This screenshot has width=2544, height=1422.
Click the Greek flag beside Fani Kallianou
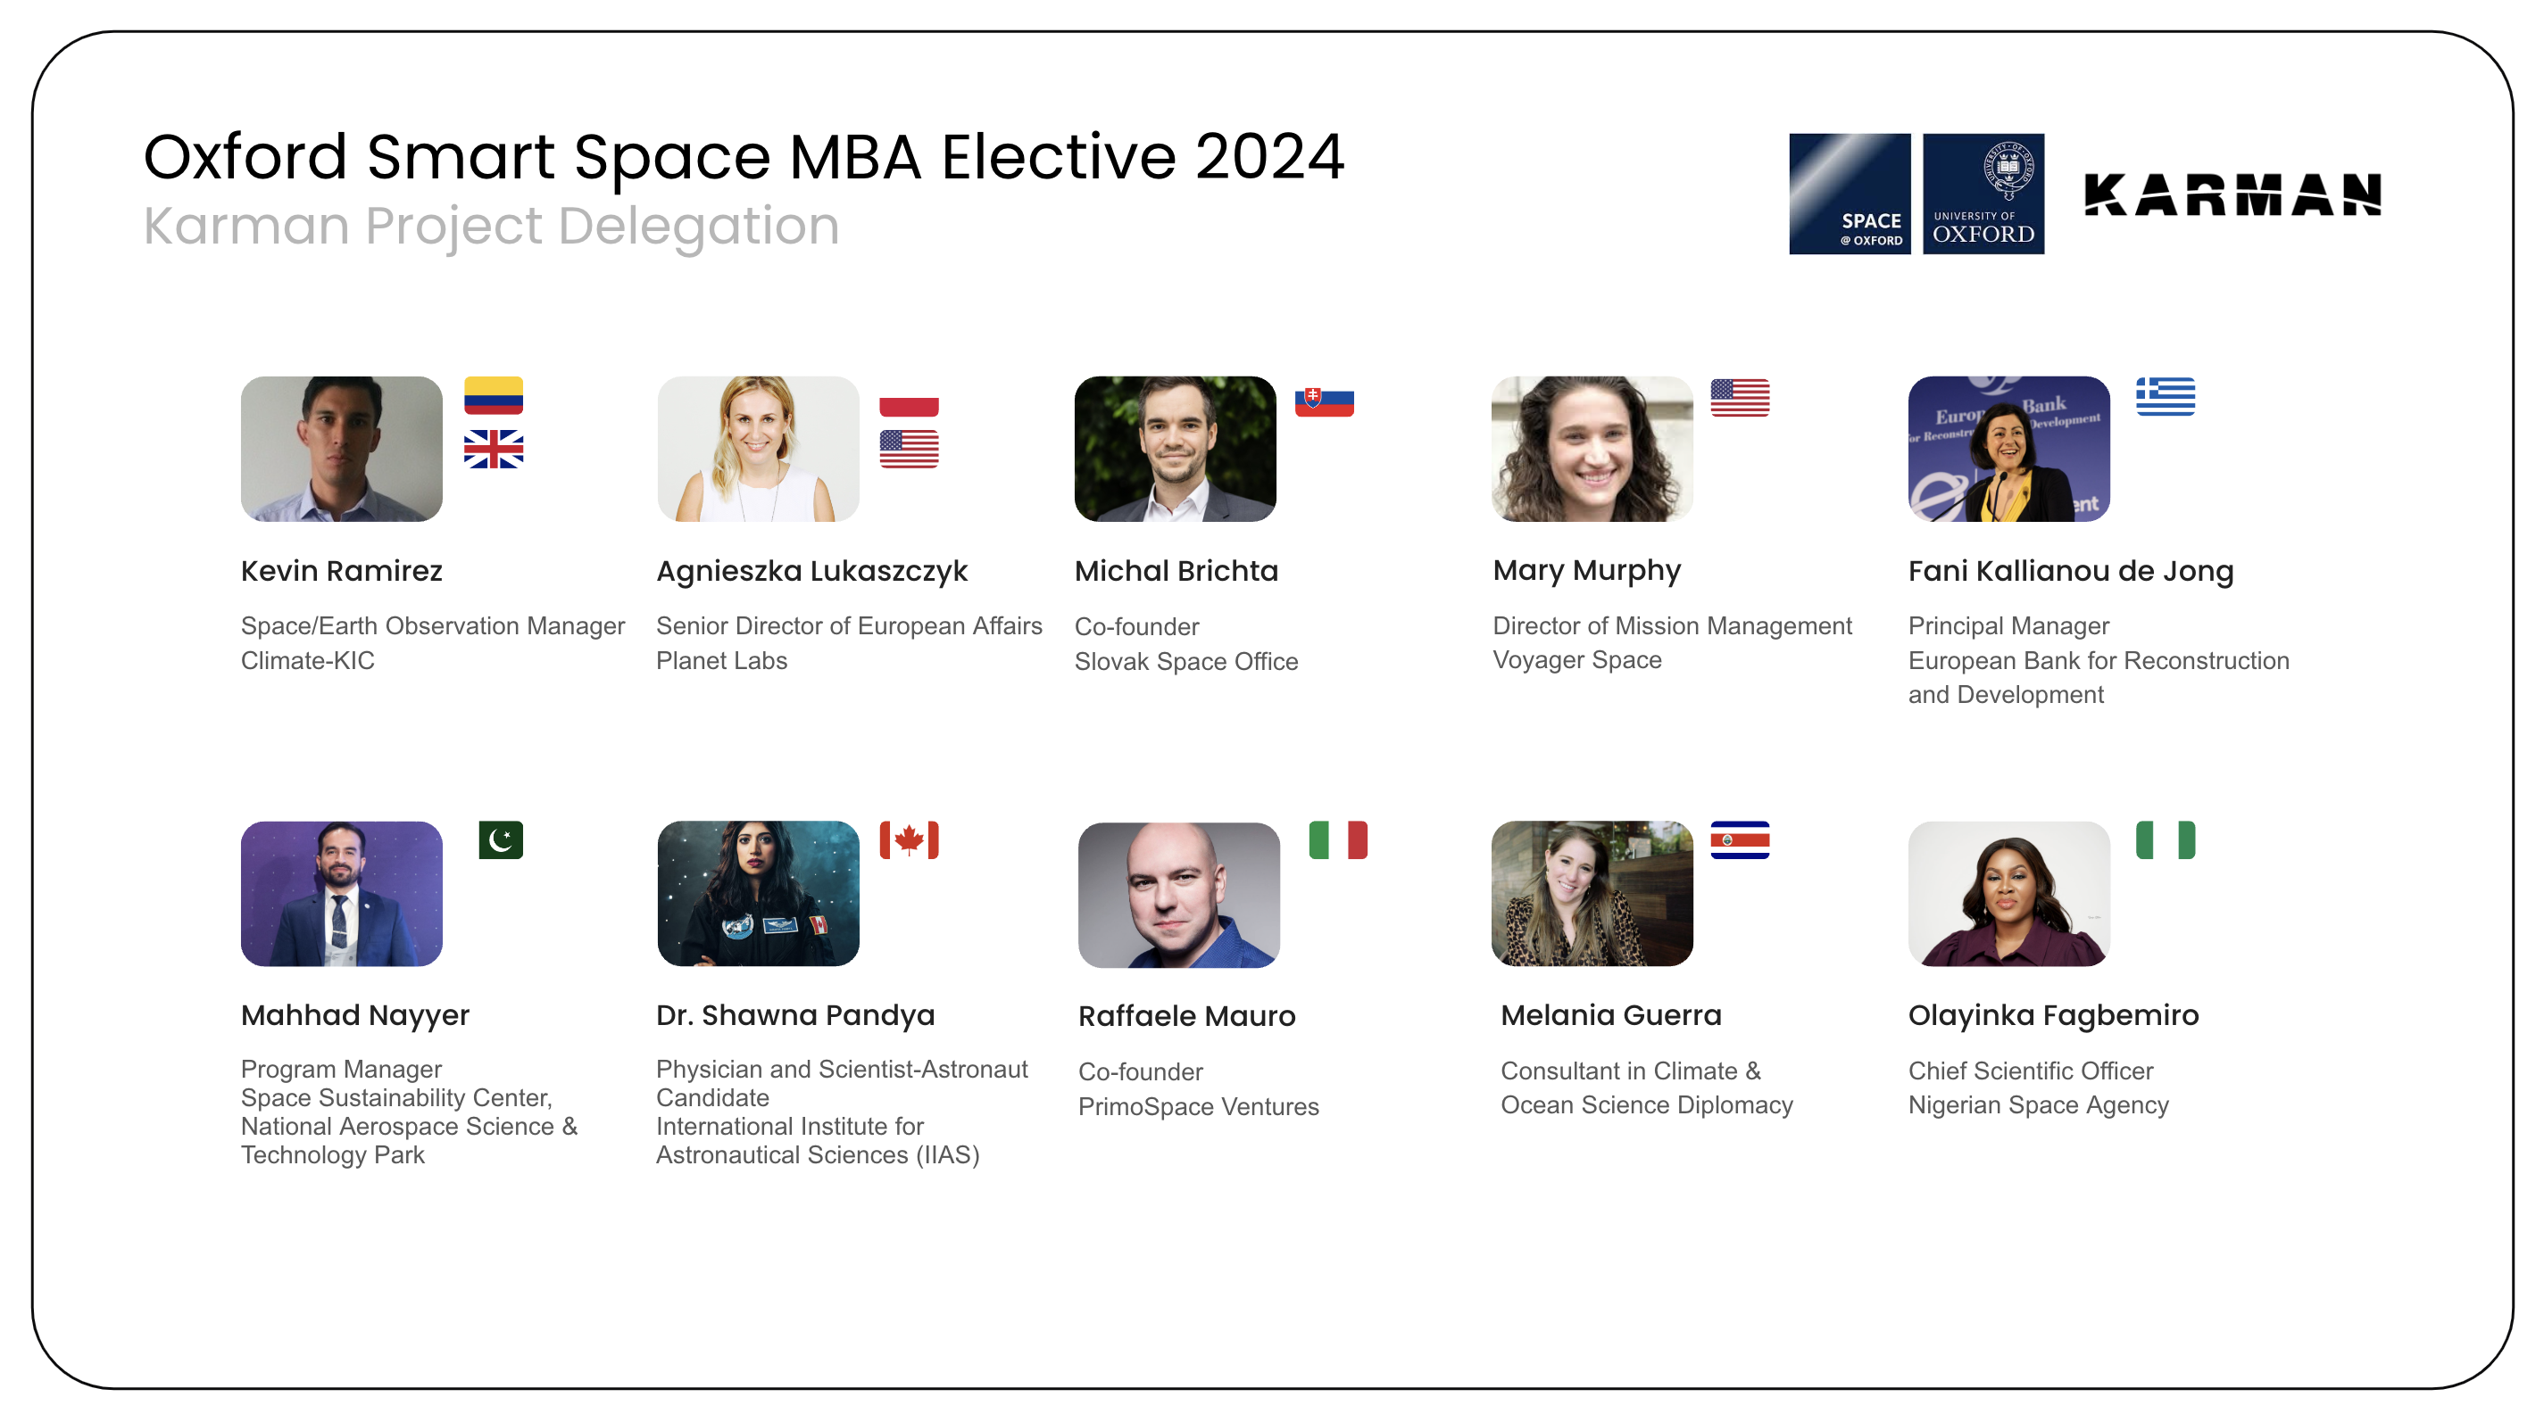click(2165, 397)
